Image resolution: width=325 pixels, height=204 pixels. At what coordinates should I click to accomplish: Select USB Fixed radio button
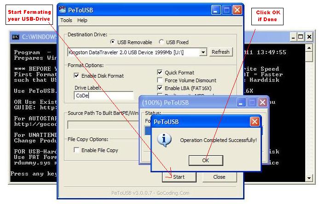click(x=161, y=42)
